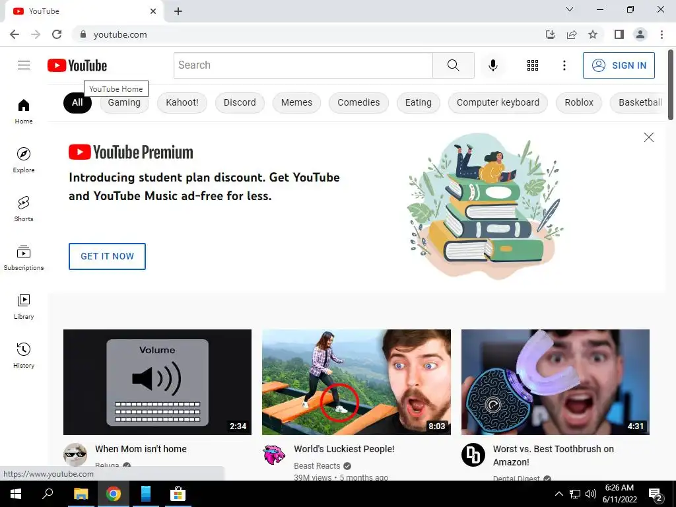The image size is (676, 507).
Task: Select the Basketball filter chip
Action: pyautogui.click(x=638, y=102)
